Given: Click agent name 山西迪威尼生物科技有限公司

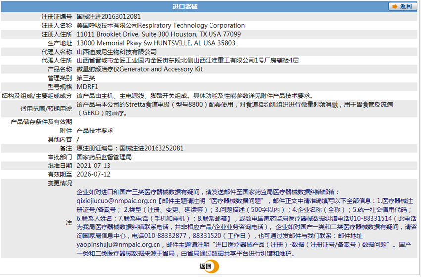Looking at the screenshot, I should [116, 52].
